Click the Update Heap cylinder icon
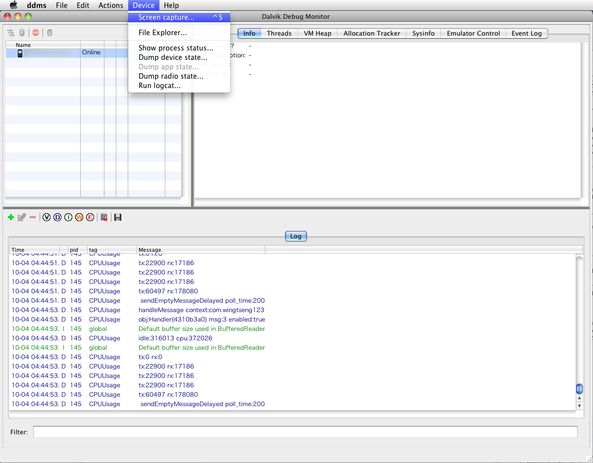The width and height of the screenshot is (593, 463). [22, 33]
